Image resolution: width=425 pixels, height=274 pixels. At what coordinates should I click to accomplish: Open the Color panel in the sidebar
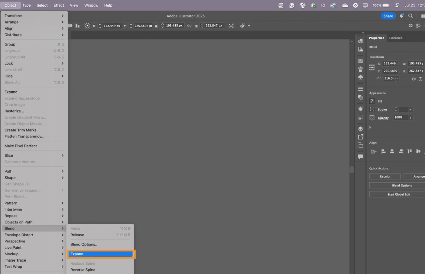click(360, 41)
